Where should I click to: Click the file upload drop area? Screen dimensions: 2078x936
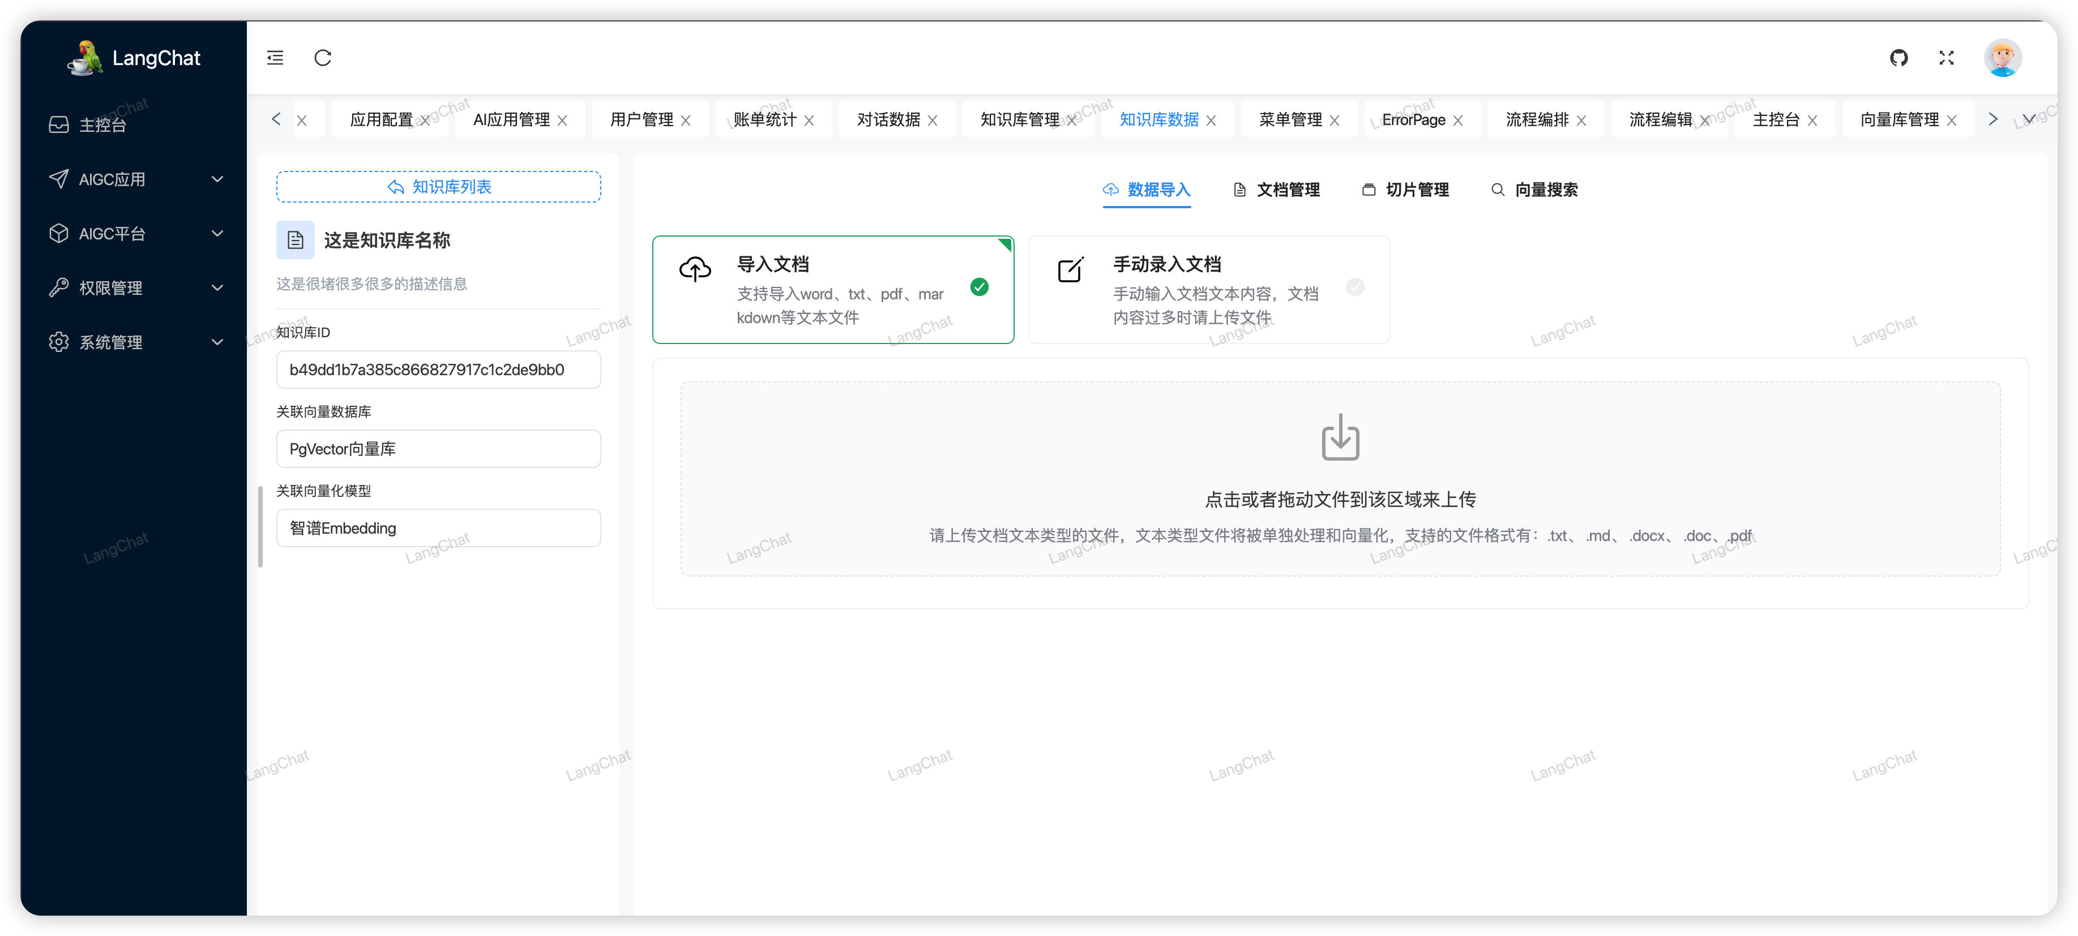(x=1340, y=479)
